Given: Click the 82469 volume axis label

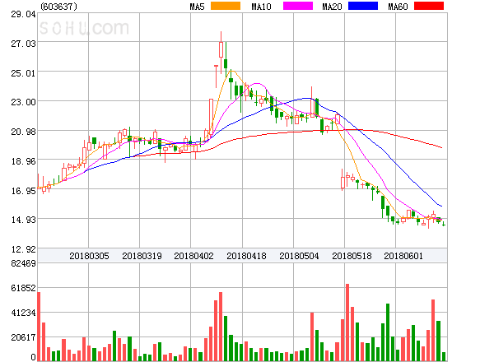Looking at the screenshot, I should click(23, 263).
